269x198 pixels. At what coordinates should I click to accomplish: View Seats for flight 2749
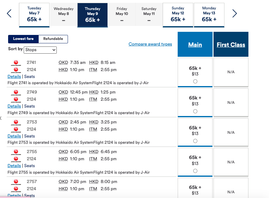tap(29, 106)
